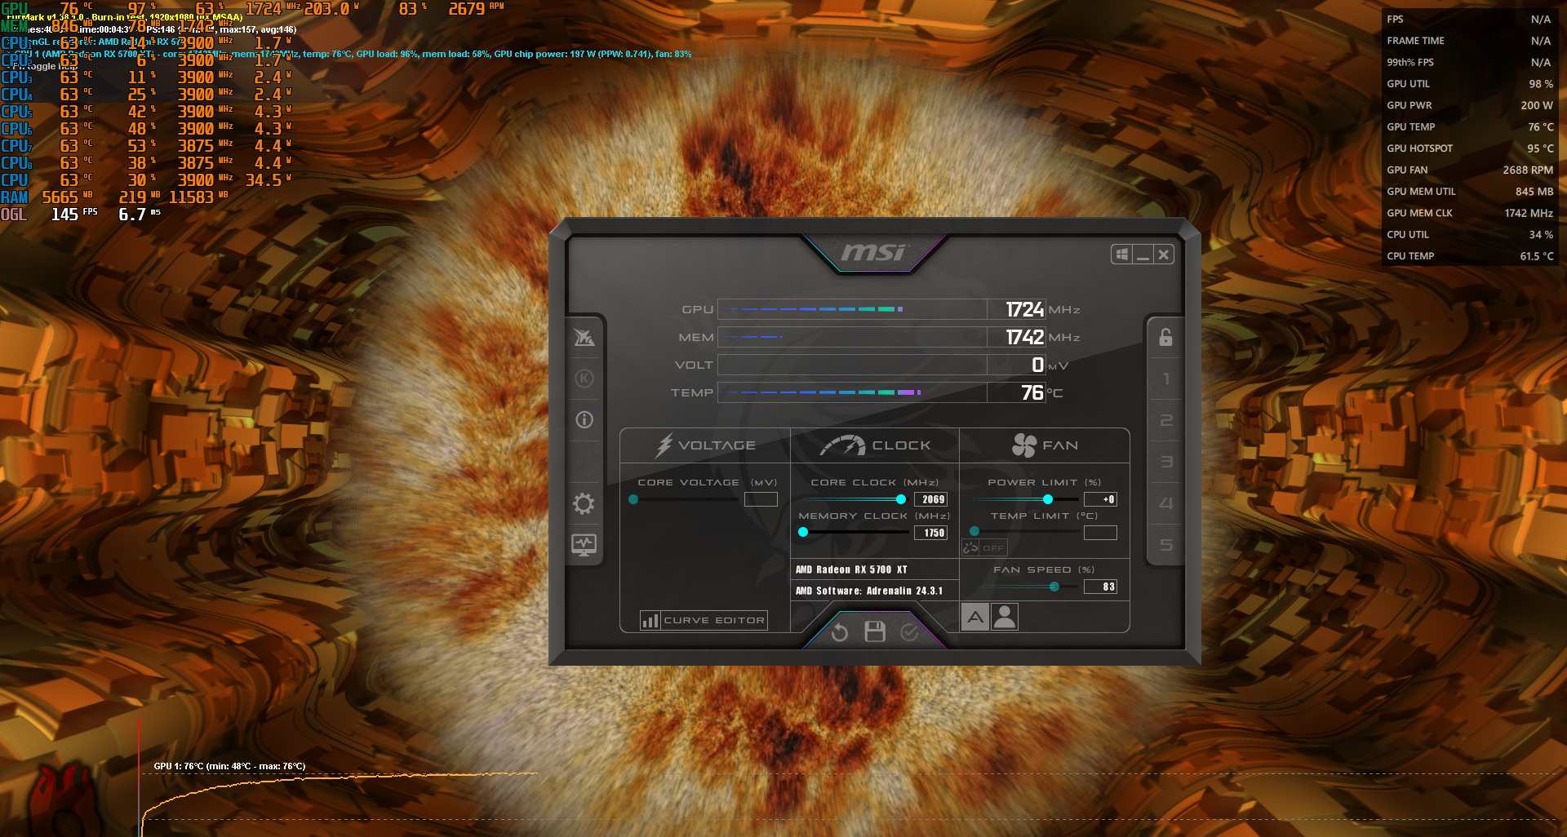Viewport: 1567px width, 837px height.
Task: Open Afterburner settings gear icon
Action: [584, 503]
